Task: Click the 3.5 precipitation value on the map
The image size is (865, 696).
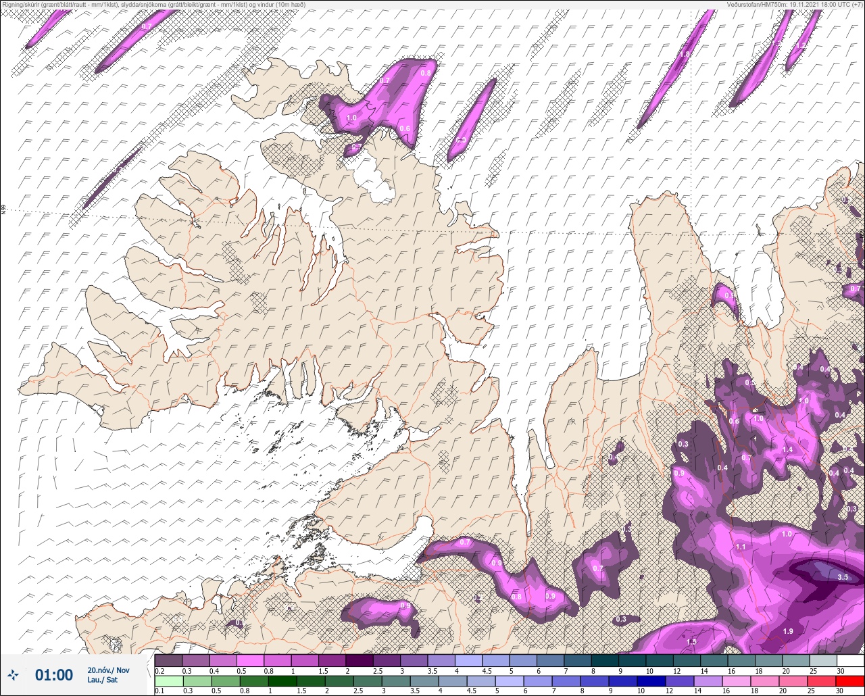Action: 842,577
